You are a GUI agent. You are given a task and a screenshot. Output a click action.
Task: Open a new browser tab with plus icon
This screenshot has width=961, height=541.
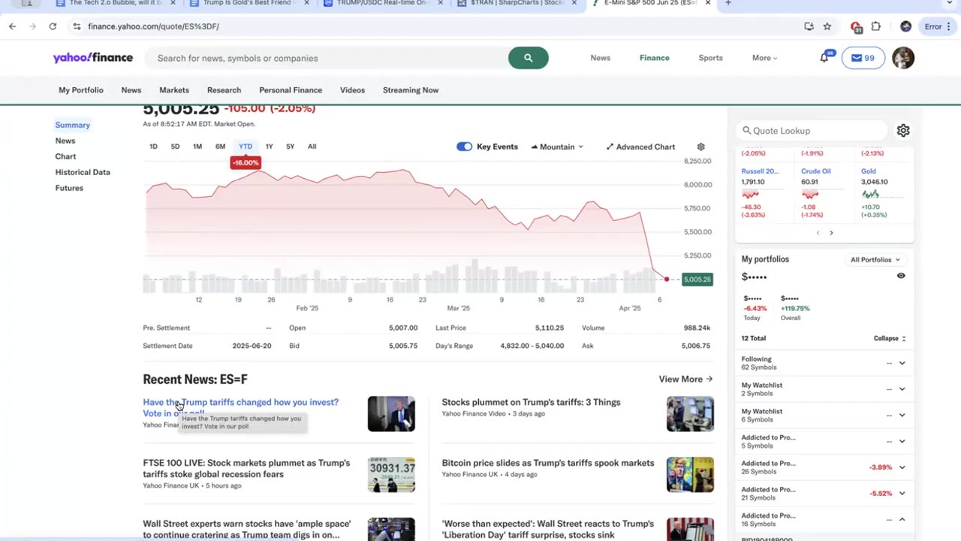pos(728,4)
